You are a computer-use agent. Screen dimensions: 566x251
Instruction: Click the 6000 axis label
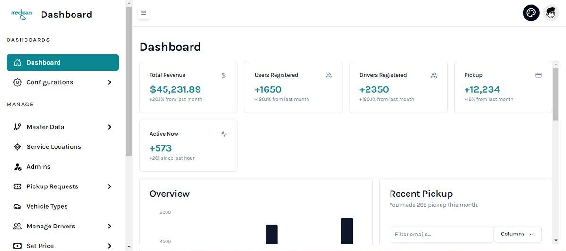[165, 212]
